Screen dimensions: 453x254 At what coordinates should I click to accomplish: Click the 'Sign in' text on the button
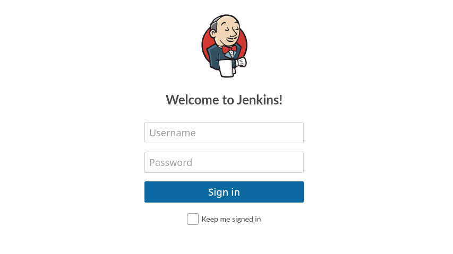pyautogui.click(x=224, y=192)
